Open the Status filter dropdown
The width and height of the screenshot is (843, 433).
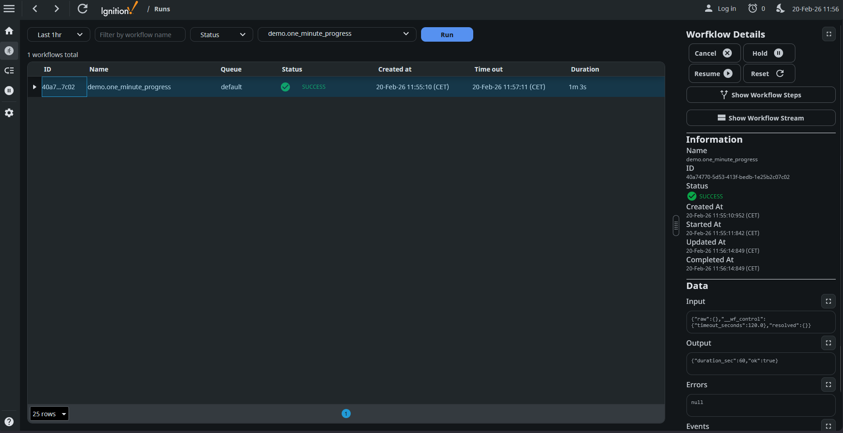tap(221, 34)
